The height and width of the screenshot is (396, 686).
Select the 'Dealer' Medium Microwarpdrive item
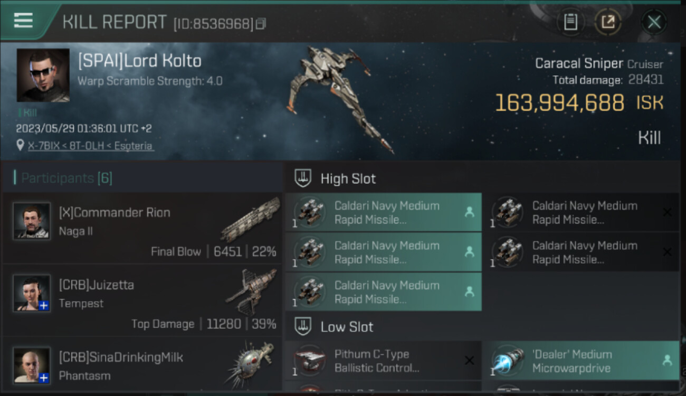click(x=581, y=361)
